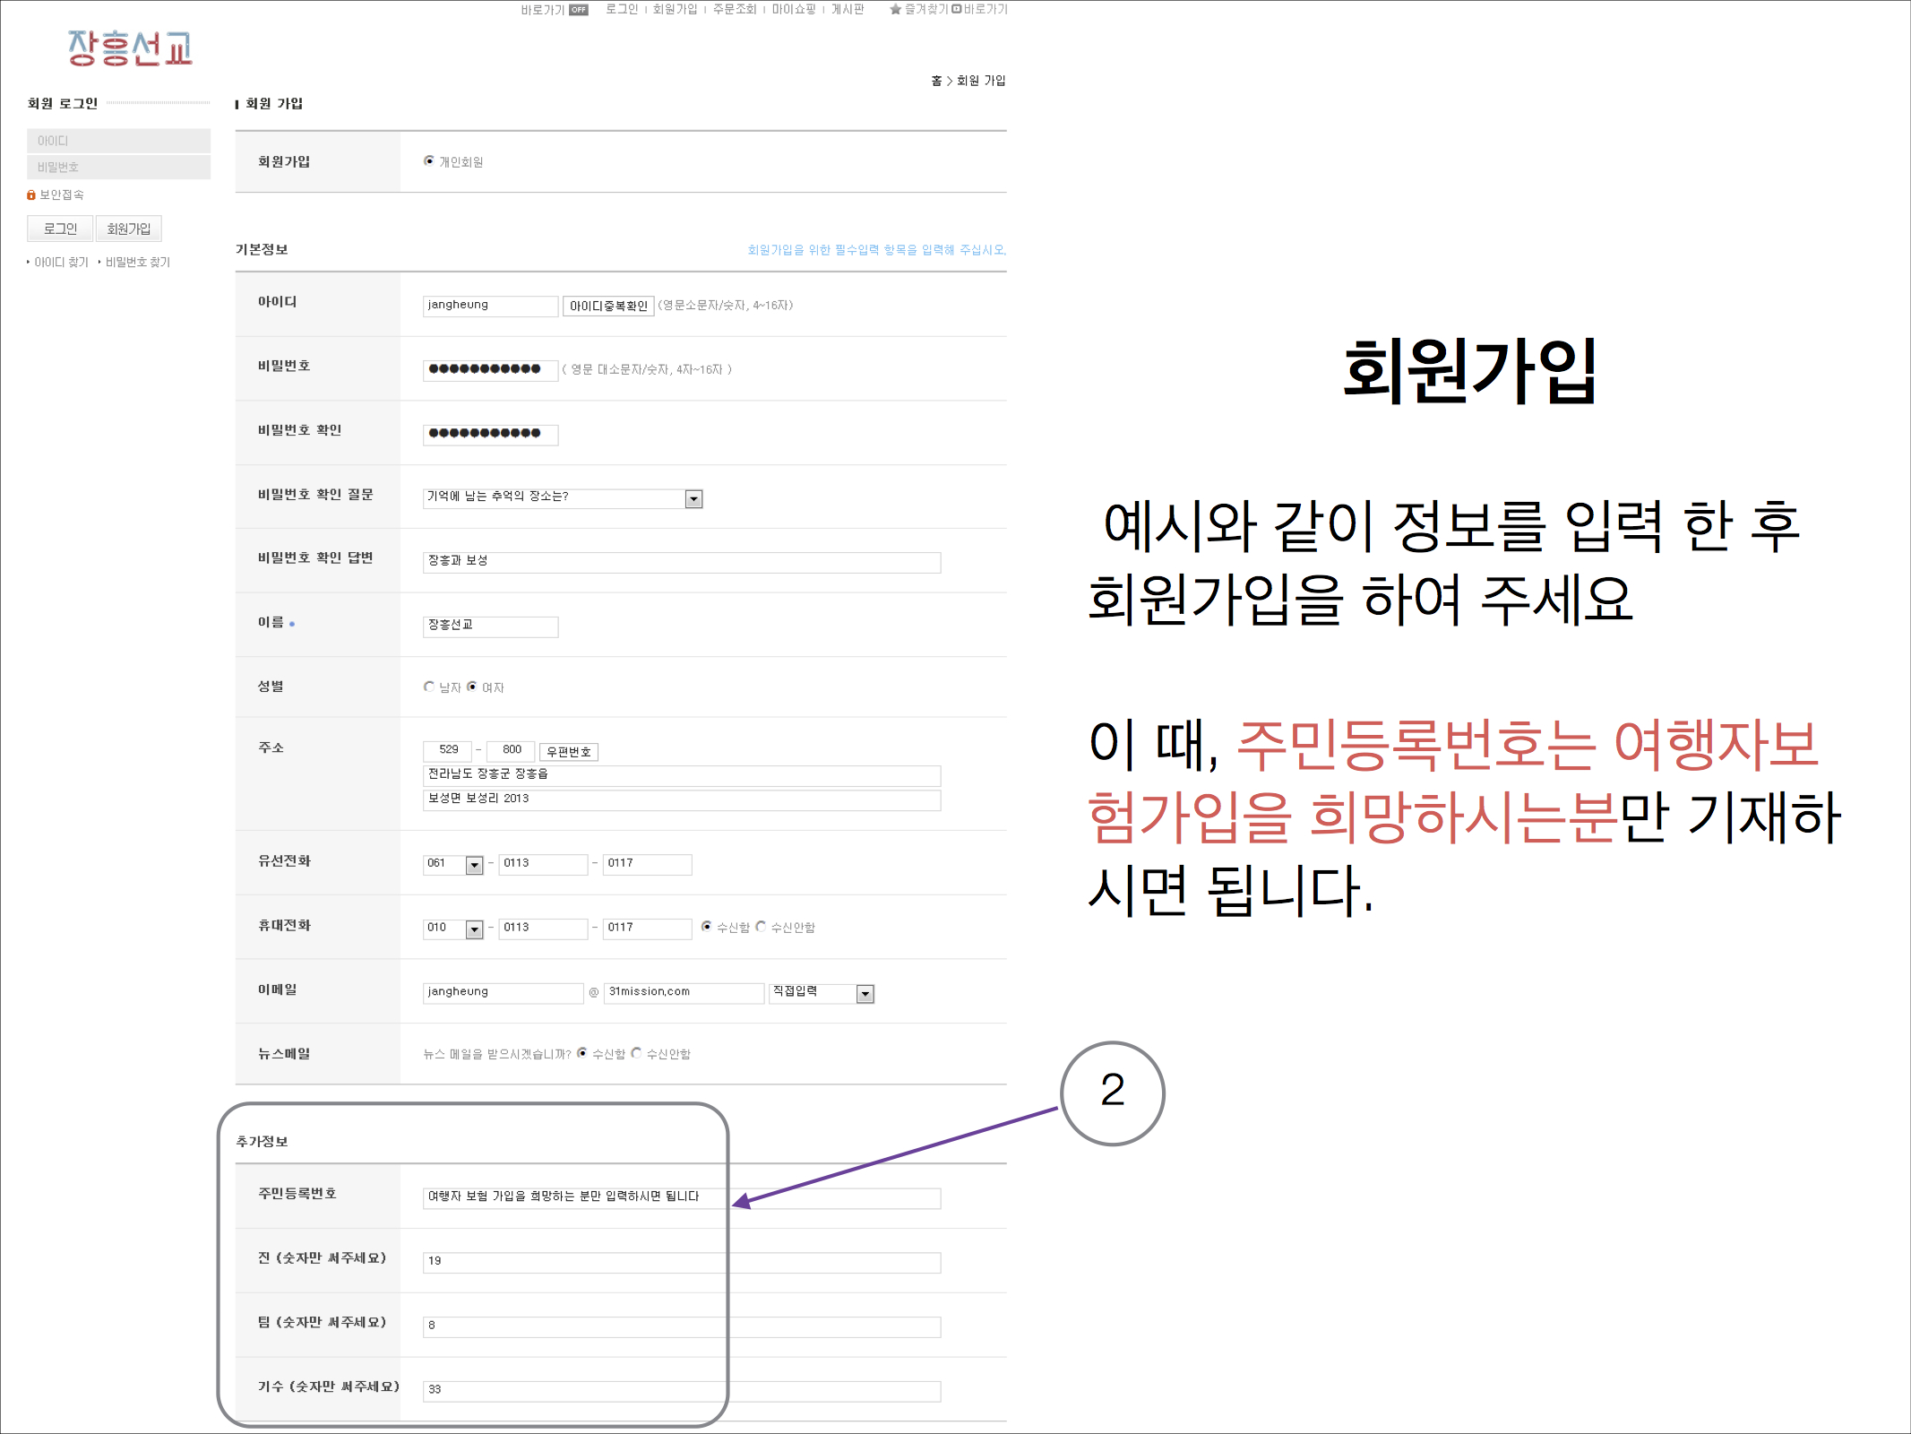Open the 유선전화 area code dropdown
The image size is (1911, 1434).
point(474,866)
